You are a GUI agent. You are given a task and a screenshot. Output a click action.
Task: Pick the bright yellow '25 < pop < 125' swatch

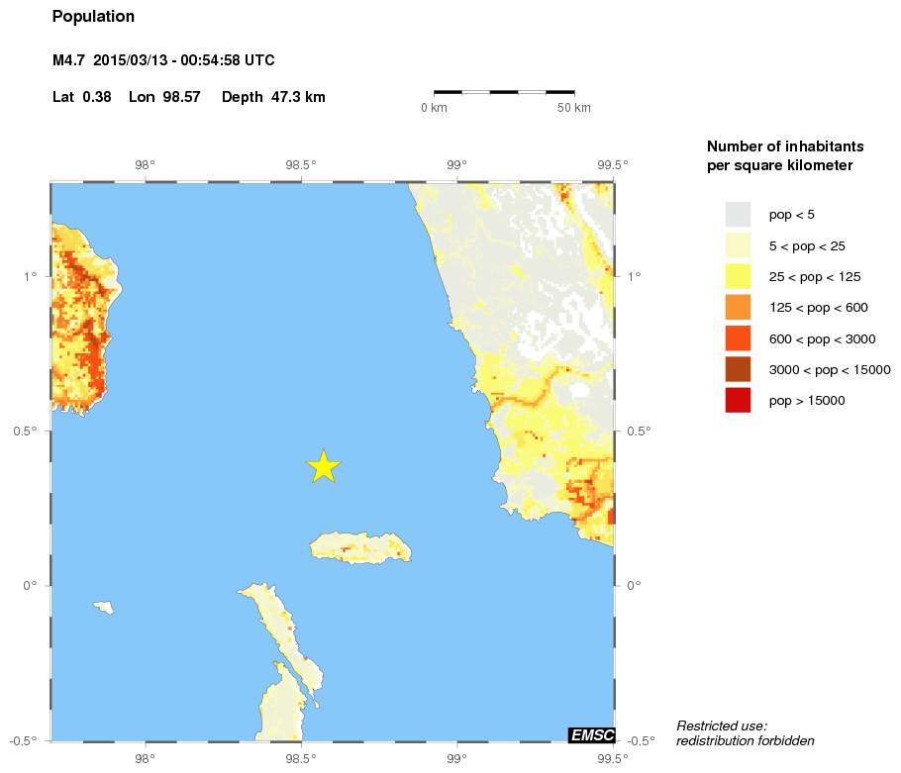(738, 276)
